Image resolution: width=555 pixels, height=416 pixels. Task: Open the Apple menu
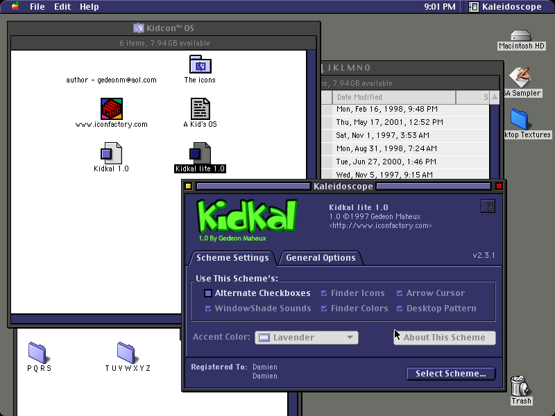click(15, 6)
